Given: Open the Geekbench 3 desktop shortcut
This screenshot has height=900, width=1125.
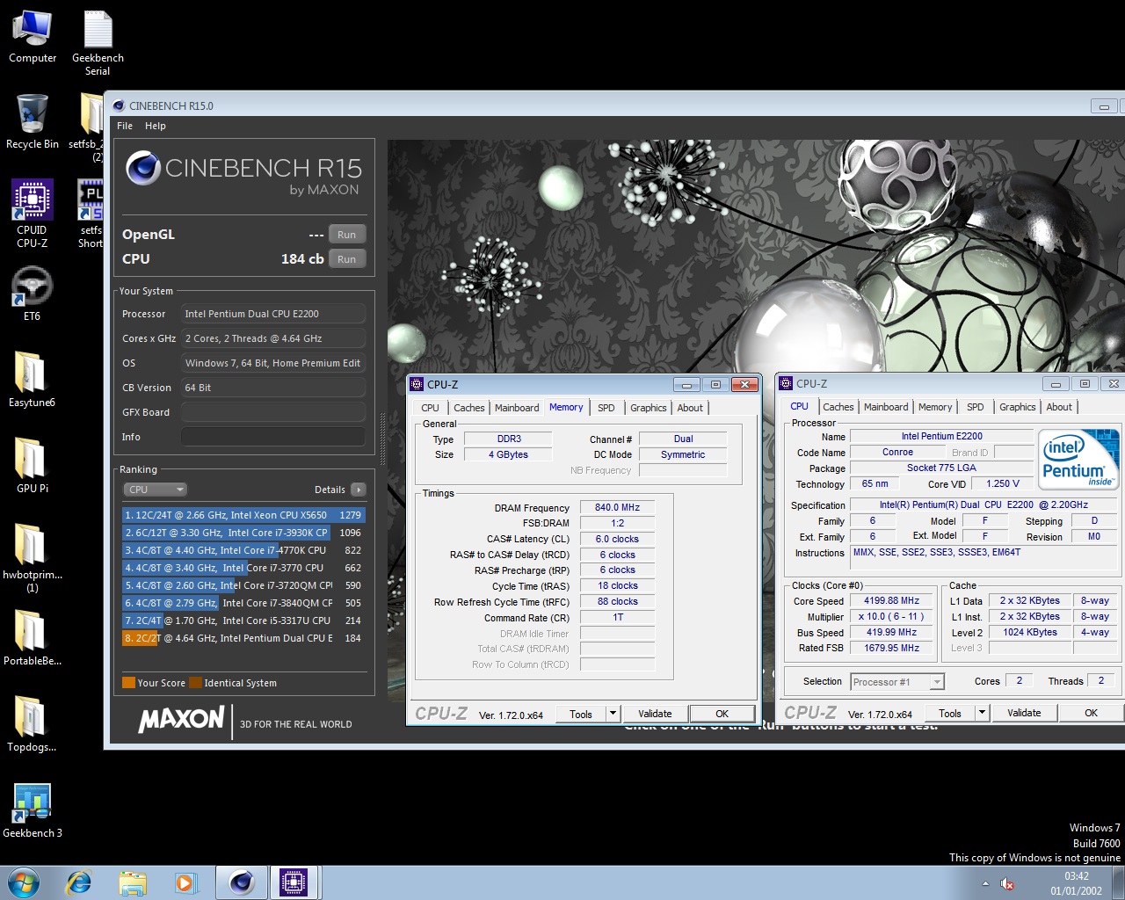Looking at the screenshot, I should coord(33,810).
